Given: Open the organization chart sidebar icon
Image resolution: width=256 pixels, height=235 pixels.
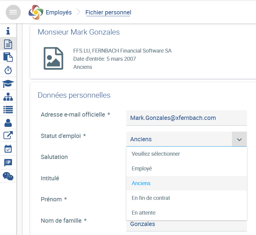Looking at the screenshot, I should click(8, 97).
